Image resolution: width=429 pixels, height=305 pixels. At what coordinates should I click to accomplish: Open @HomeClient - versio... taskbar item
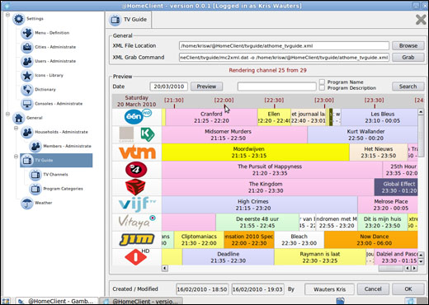[x=141, y=301]
